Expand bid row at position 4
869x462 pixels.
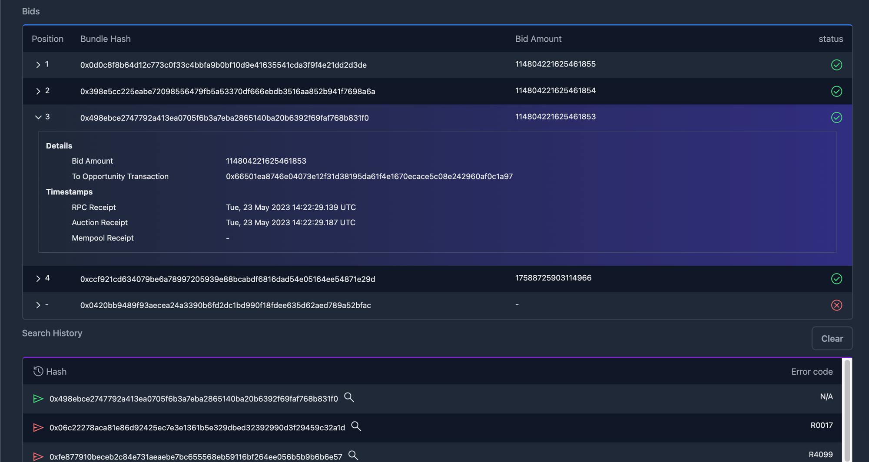[x=38, y=279]
